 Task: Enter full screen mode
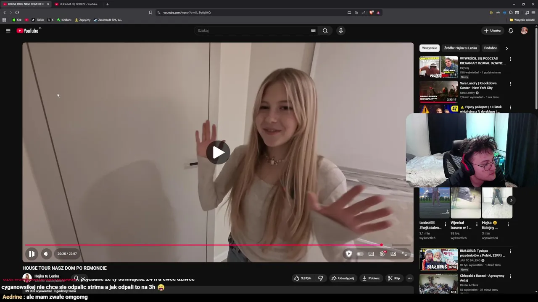coord(404,254)
